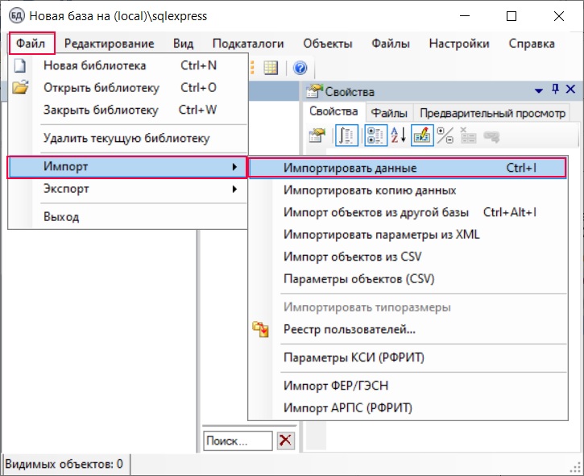584x476 pixels.
Task: Select Импортировать данные
Action: (x=408, y=168)
